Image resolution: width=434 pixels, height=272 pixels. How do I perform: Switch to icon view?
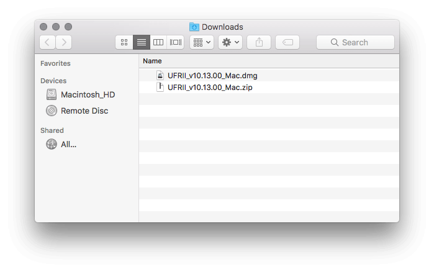(124, 42)
